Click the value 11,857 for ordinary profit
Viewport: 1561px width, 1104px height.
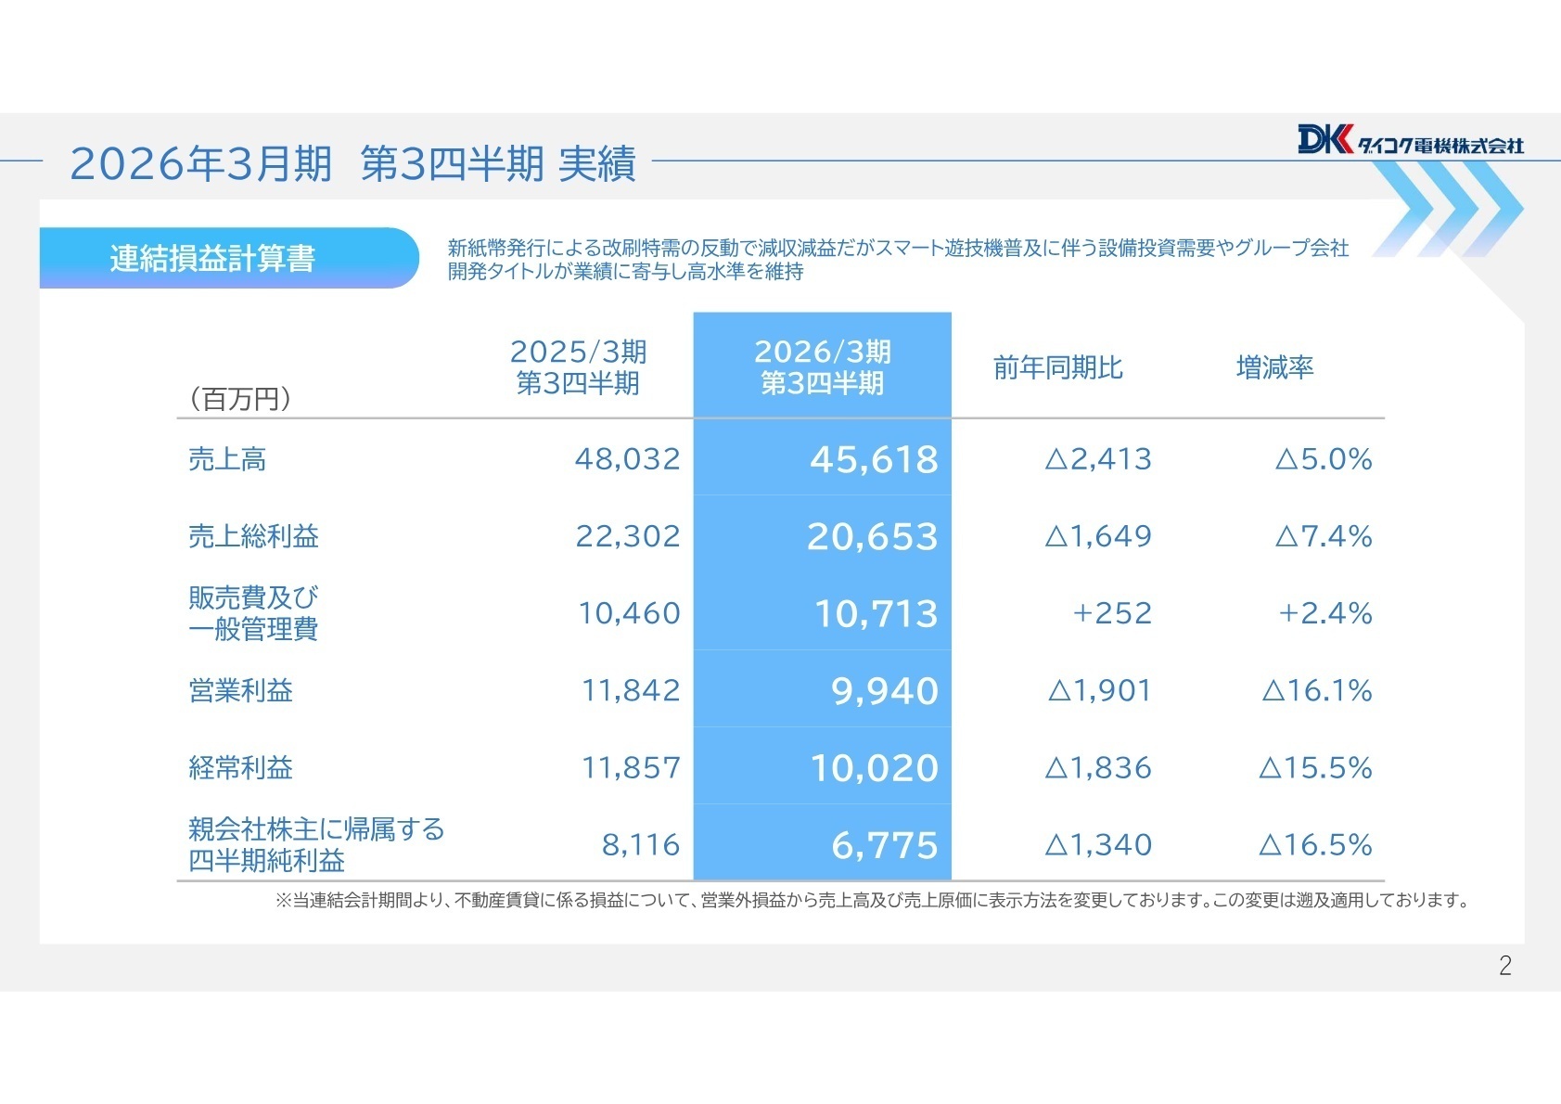631,767
